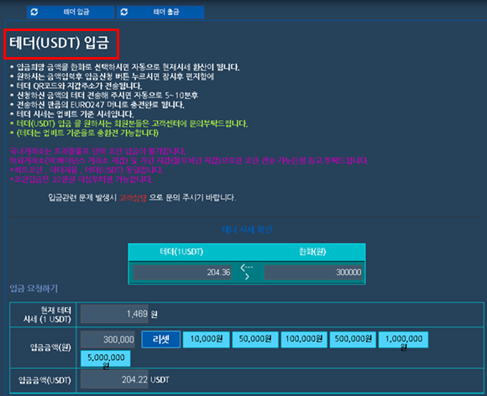Image resolution: width=487 pixels, height=396 pixels.
Task: Click the 한화(원) field showing 300000
Action: tap(313, 273)
